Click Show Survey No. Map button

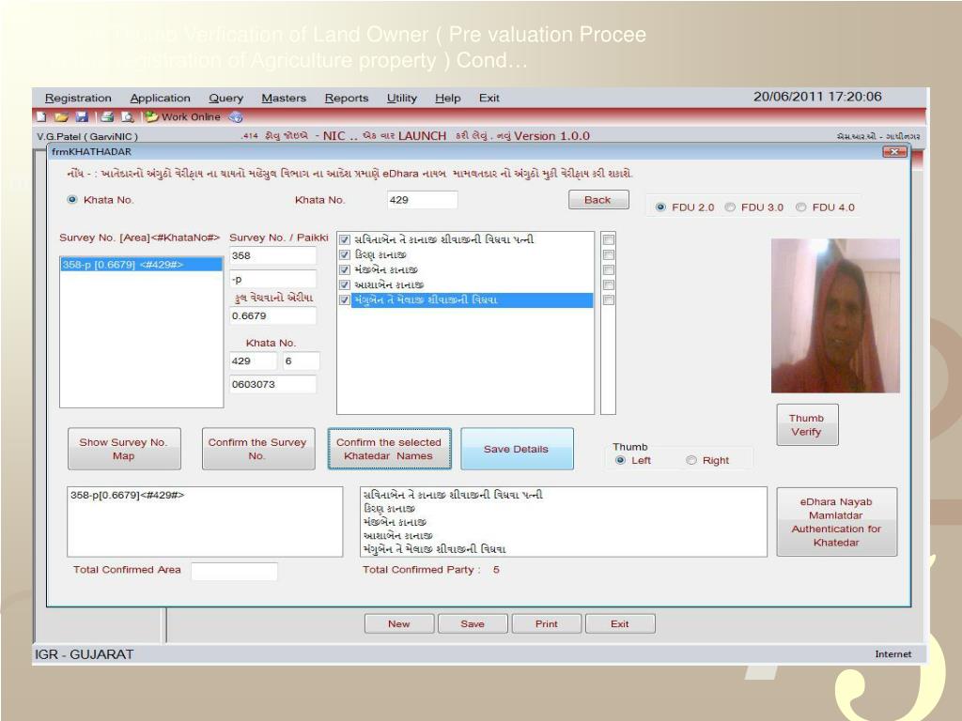tap(124, 449)
